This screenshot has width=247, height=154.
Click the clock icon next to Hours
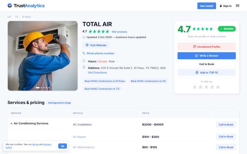[84, 61]
